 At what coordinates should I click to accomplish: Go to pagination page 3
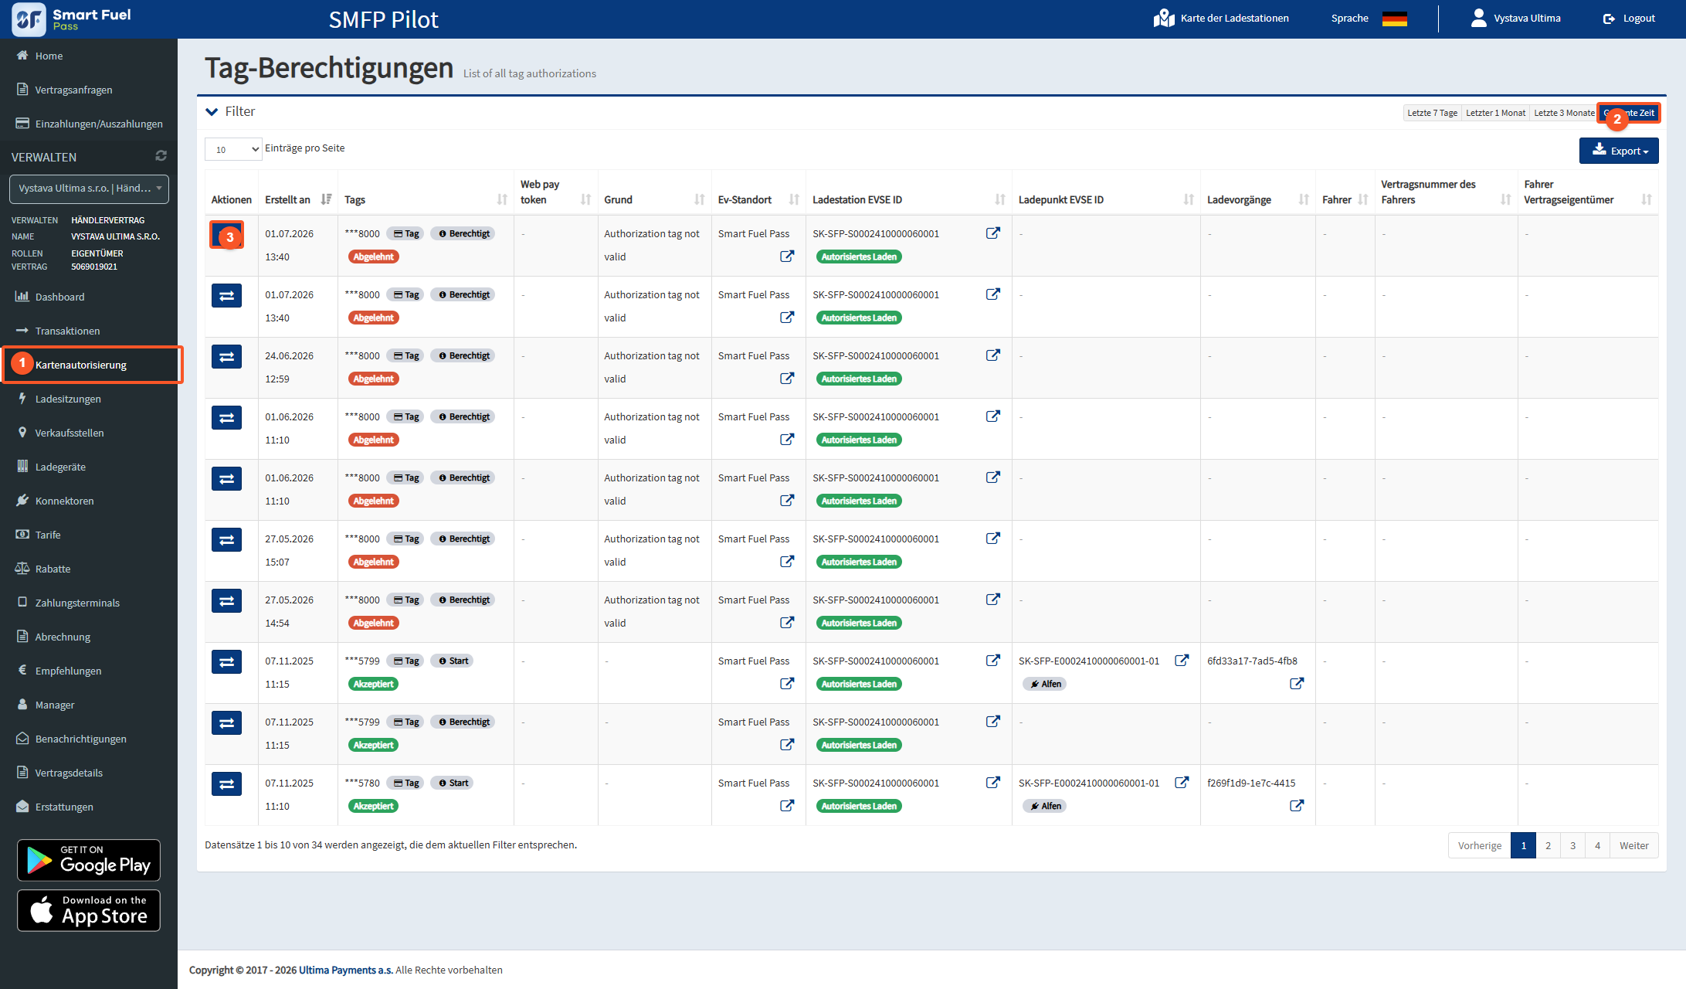[1572, 845]
